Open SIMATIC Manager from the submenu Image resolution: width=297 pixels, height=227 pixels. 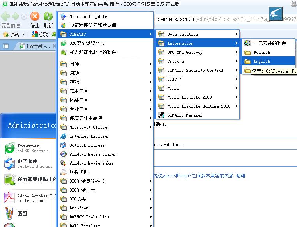(198, 115)
